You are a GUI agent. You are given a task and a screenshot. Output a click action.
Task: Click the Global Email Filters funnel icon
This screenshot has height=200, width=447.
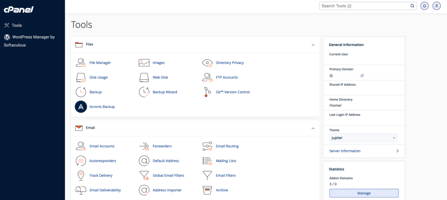144,176
